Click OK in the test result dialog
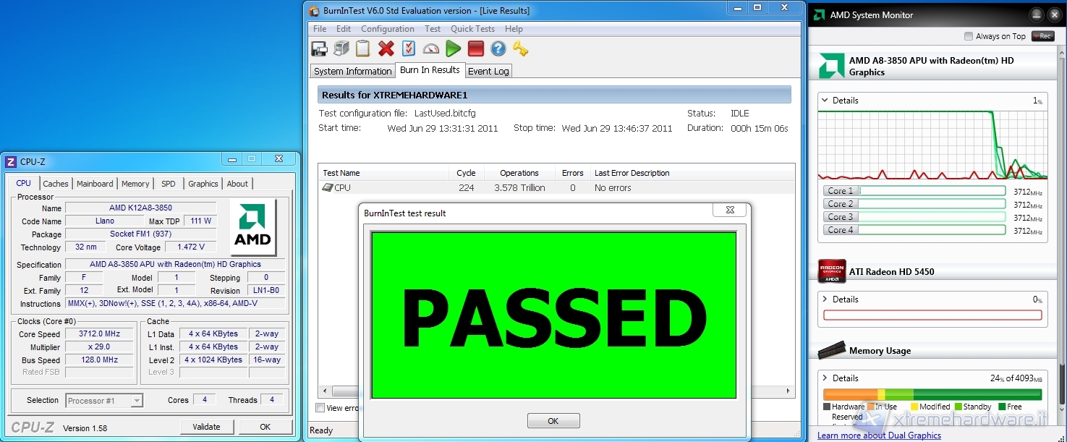 coord(553,421)
